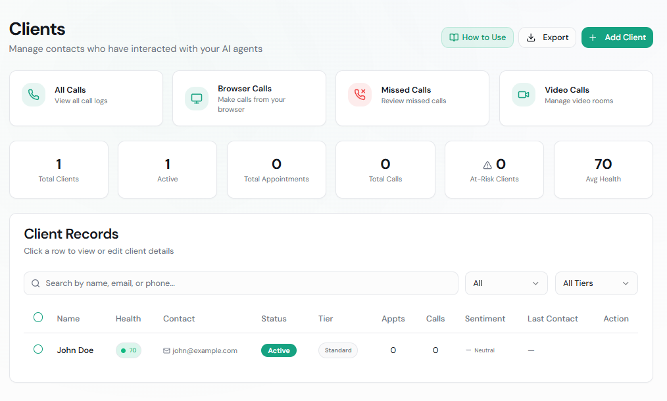Screen dimensions: 667x401
Task: Click the search by name input field
Action: [x=241, y=283]
